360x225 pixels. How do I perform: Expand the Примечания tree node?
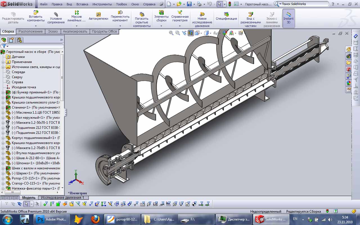click(x=3, y=62)
